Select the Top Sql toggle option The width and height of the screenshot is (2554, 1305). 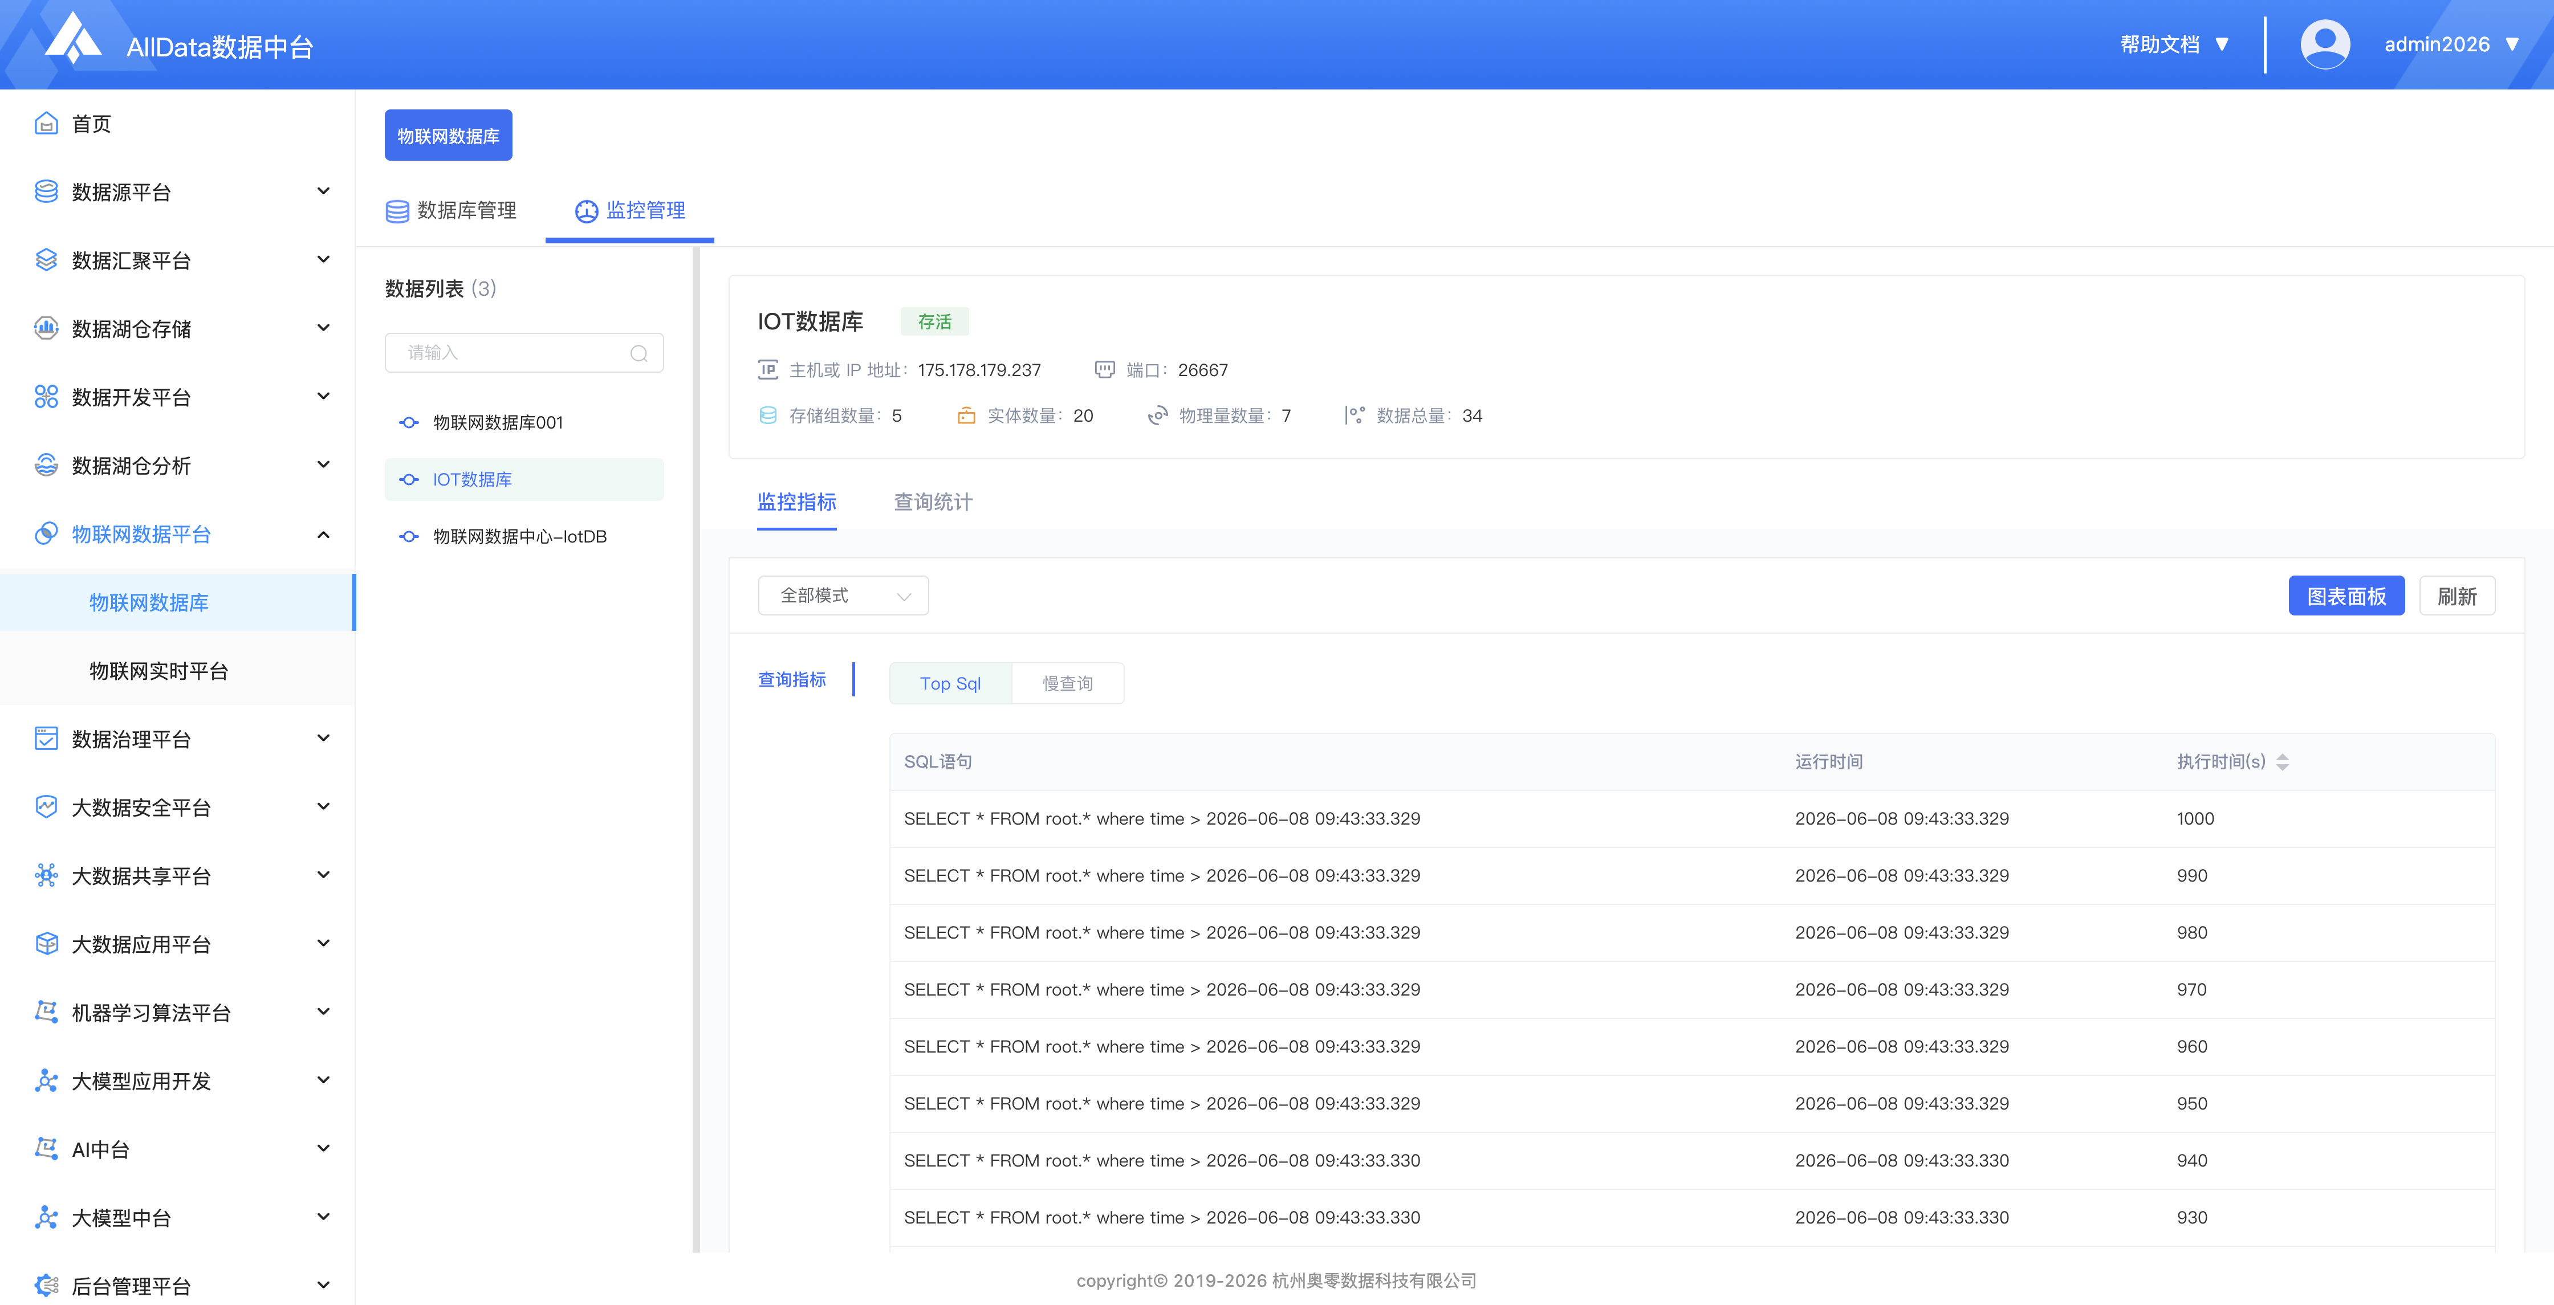[x=950, y=684]
